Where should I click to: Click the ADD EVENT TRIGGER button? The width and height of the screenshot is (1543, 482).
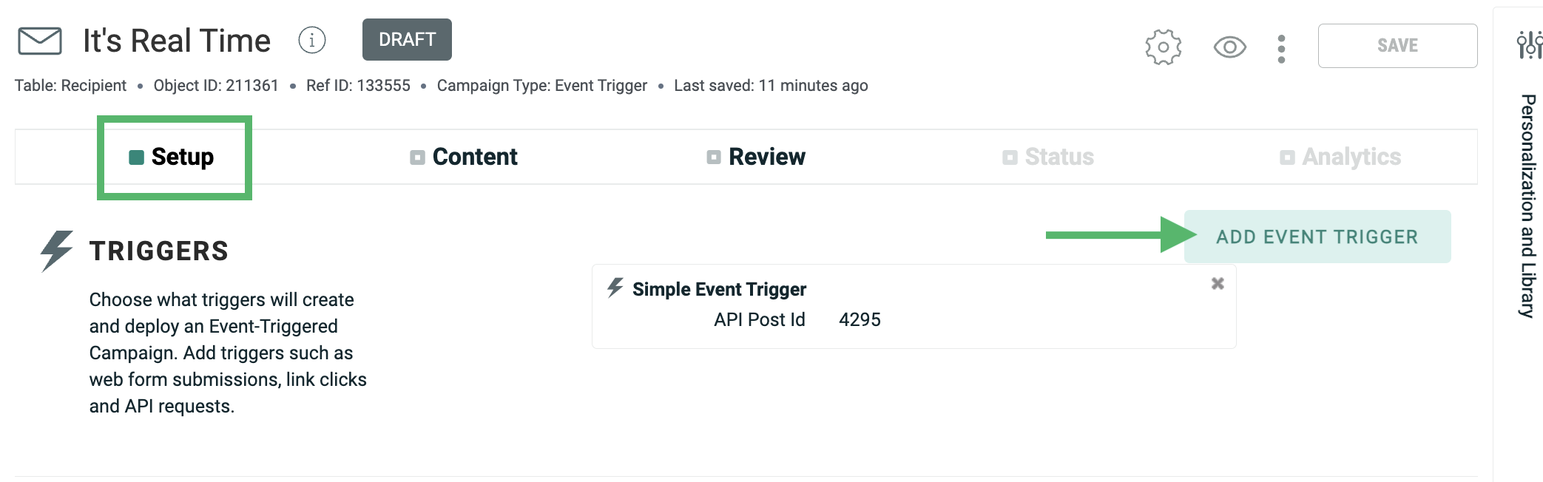(1317, 237)
